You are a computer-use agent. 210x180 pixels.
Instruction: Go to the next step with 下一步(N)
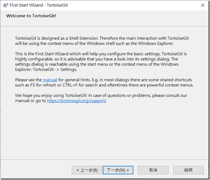coord(118,170)
